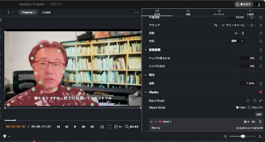Open the C1009 tab
The width and height of the screenshot is (265, 142).
click(46, 12)
